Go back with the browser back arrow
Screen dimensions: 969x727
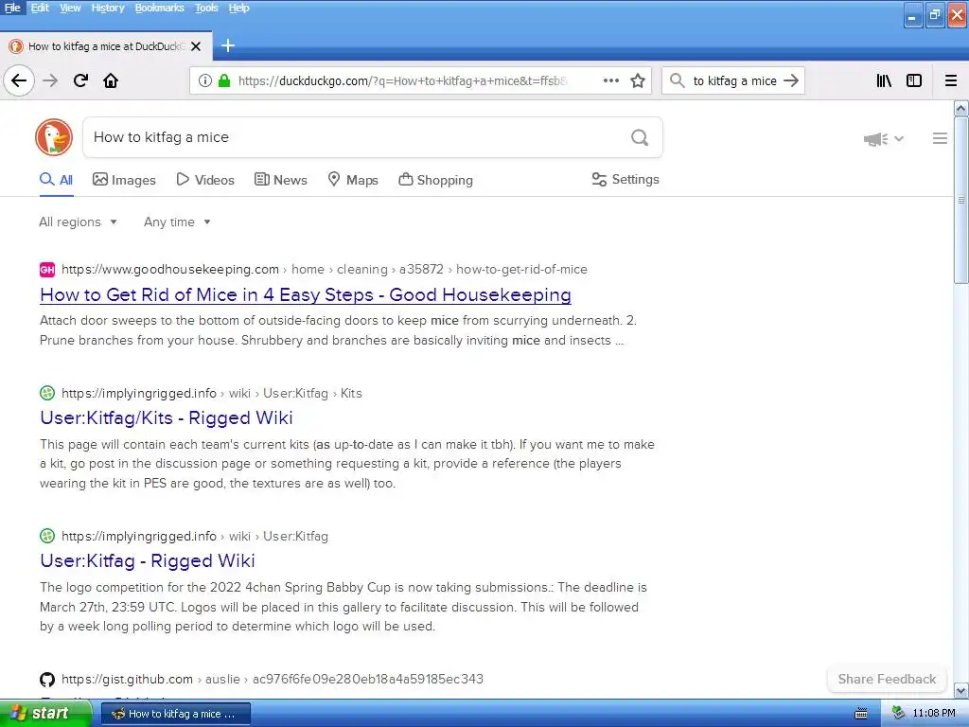(x=19, y=80)
